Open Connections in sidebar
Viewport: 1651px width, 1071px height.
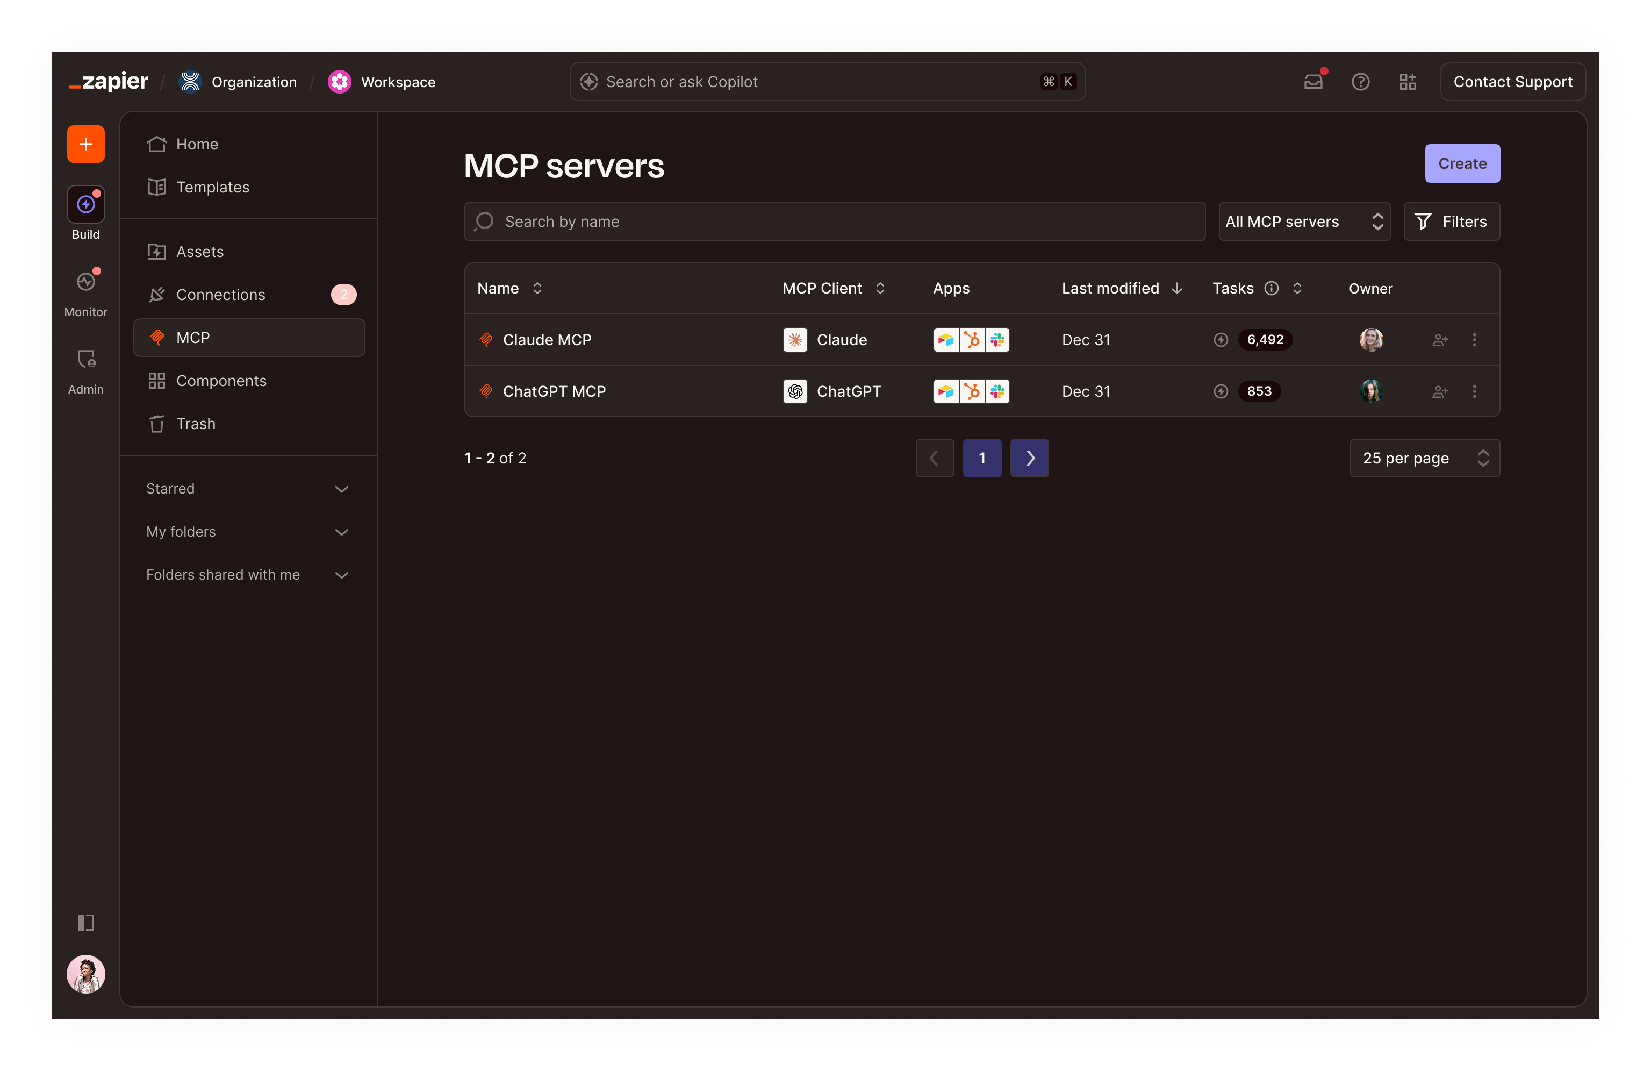(249, 294)
